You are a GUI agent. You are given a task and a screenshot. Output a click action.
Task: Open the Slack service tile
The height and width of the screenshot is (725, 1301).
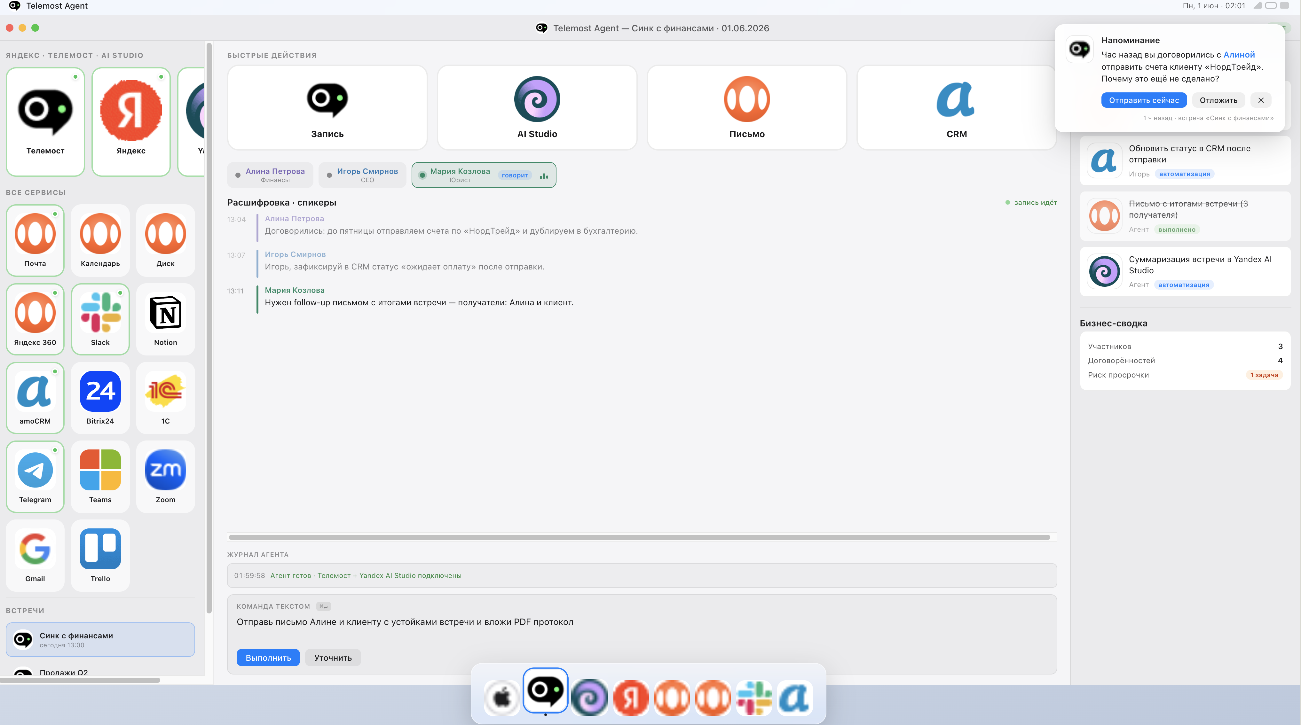click(x=100, y=319)
